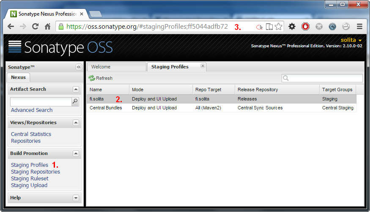Image resolution: width=370 pixels, height=212 pixels.
Task: Click 'Releases' cell in fi.solita row
Action: click(247, 99)
